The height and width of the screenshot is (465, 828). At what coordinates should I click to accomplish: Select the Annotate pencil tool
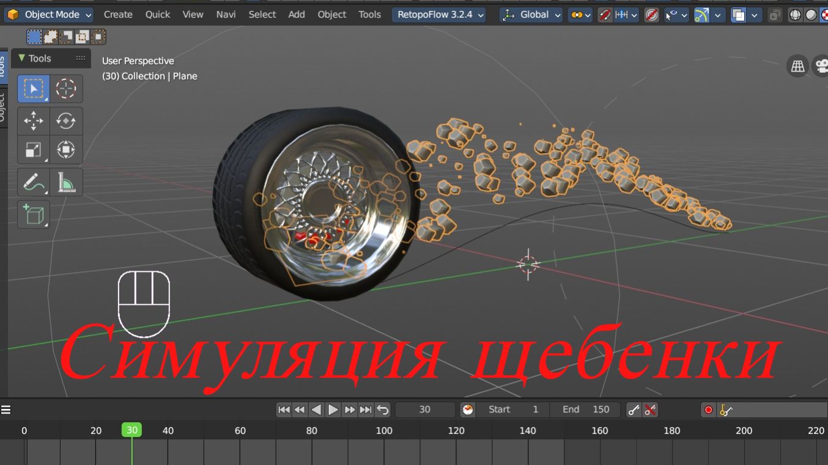[x=33, y=182]
